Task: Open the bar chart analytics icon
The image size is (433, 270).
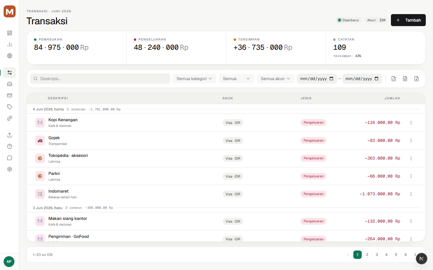Action: click(x=10, y=44)
